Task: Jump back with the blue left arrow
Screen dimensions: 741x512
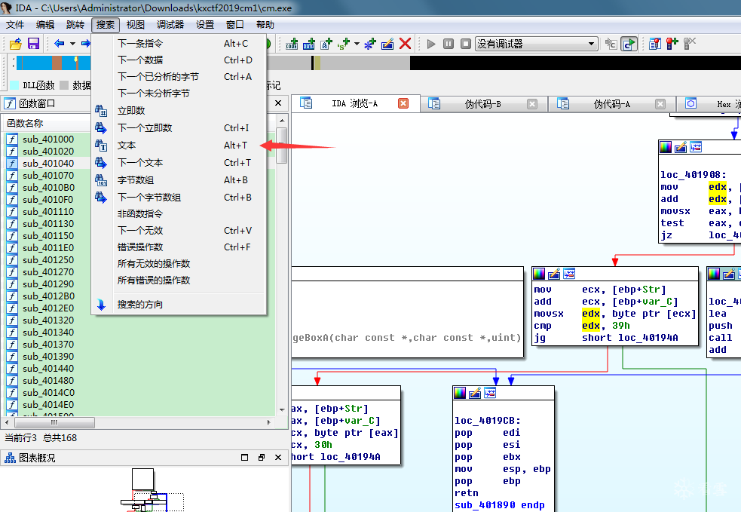Action: (59, 44)
